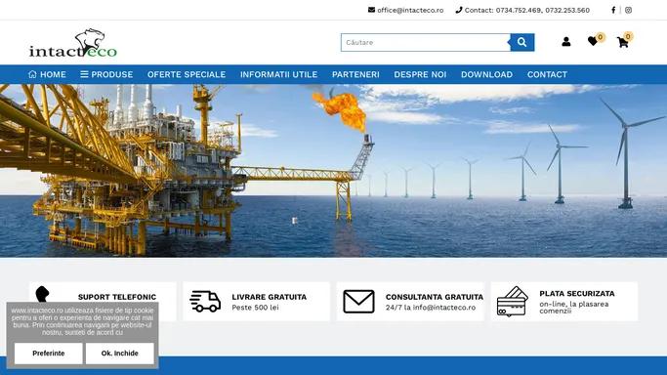
Task: Click the PLATA SECURIZATA heading
Action: (x=577, y=293)
